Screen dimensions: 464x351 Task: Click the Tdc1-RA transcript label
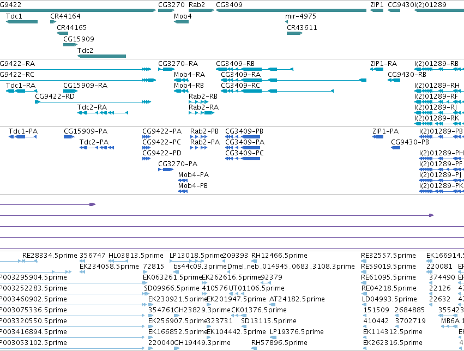(x=21, y=86)
